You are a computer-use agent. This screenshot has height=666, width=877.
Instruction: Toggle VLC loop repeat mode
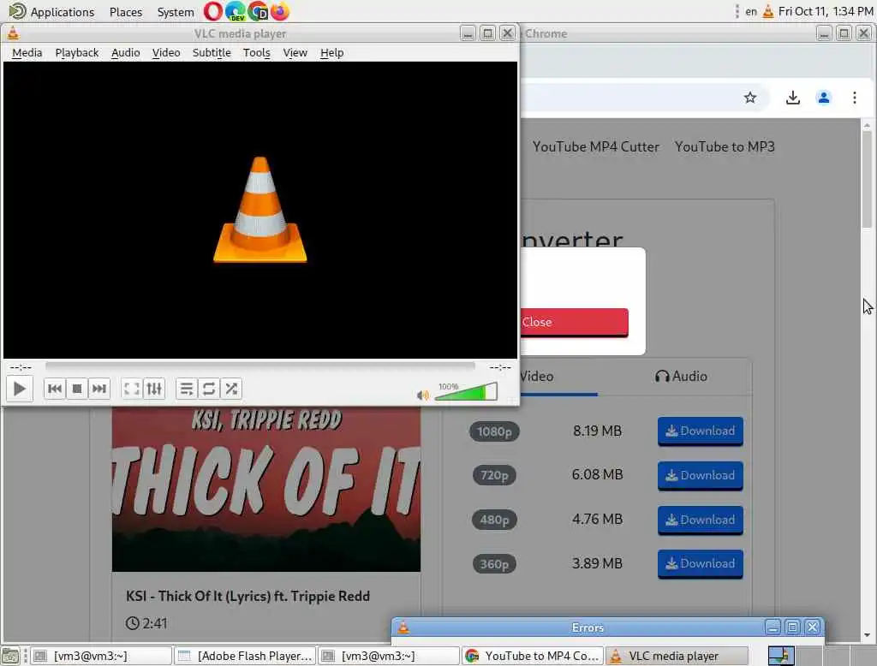[x=209, y=389]
